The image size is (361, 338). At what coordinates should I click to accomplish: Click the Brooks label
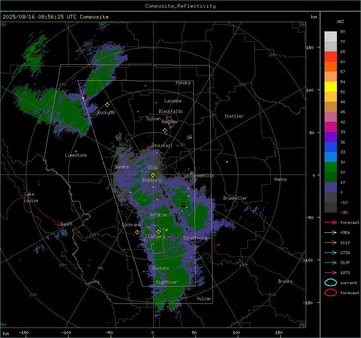point(285,281)
